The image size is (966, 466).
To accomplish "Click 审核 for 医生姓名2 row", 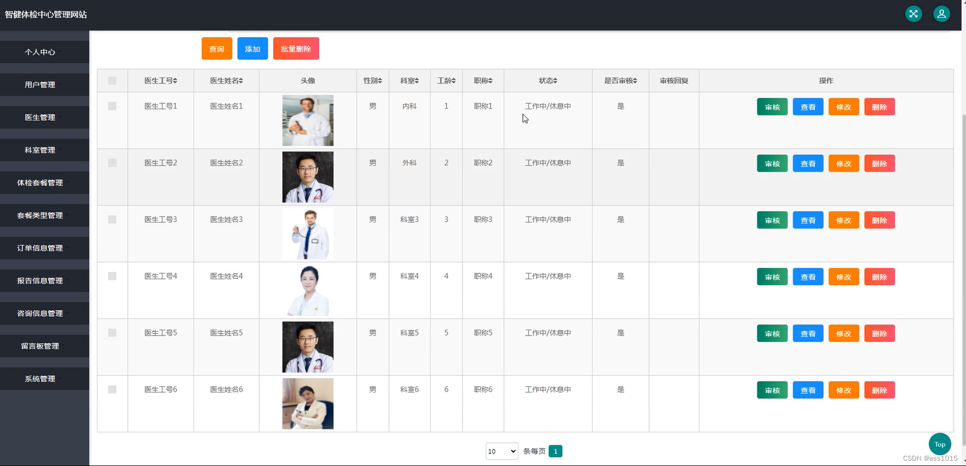I will 772,163.
